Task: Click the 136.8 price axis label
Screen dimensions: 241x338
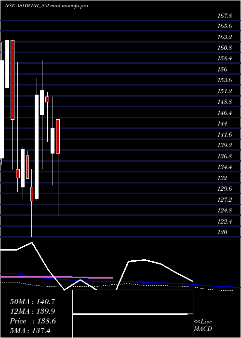Action: point(225,156)
